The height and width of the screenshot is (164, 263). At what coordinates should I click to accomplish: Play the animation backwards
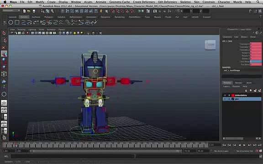pyautogui.click(x=240, y=145)
